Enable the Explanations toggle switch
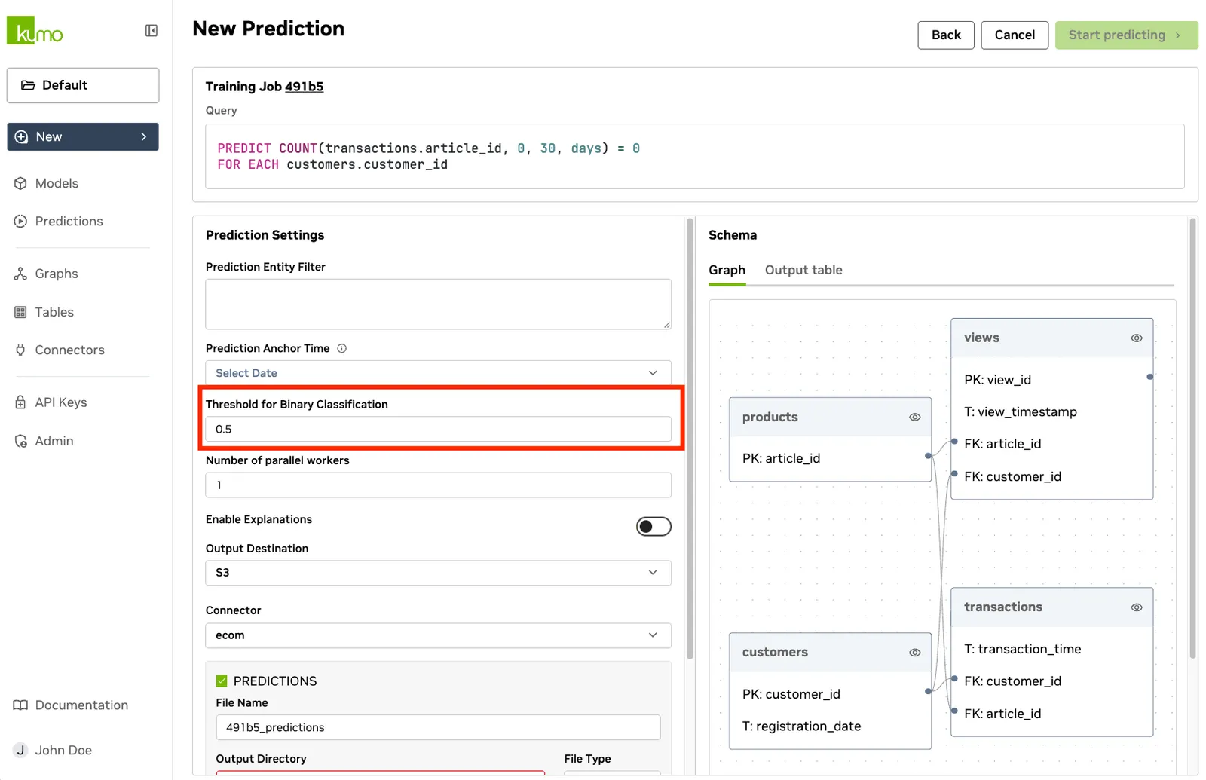 tap(654, 526)
